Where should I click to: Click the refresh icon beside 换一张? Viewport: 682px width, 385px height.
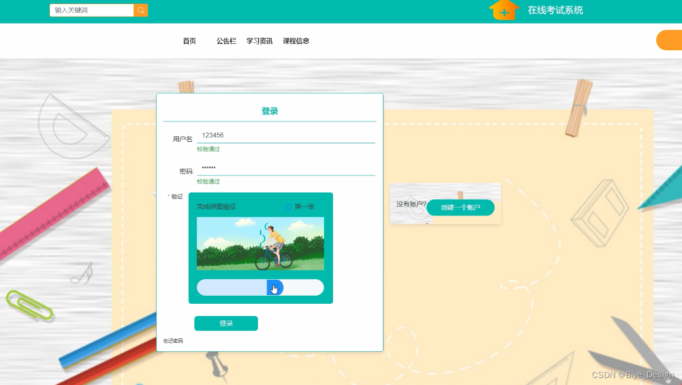tap(289, 207)
